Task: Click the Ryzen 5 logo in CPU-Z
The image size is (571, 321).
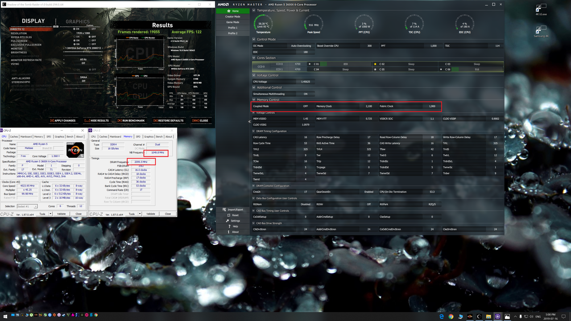Action: tap(75, 150)
